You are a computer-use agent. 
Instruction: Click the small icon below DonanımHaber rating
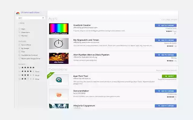(x=175, y=99)
